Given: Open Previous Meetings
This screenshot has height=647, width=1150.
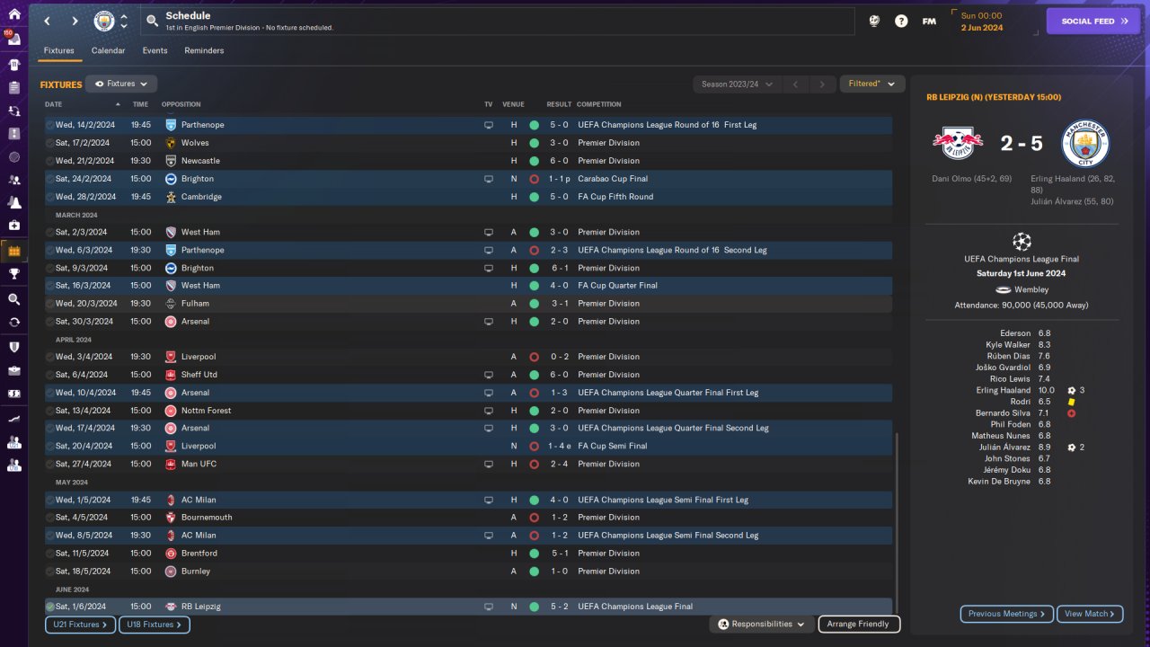Looking at the screenshot, I should (x=1006, y=614).
